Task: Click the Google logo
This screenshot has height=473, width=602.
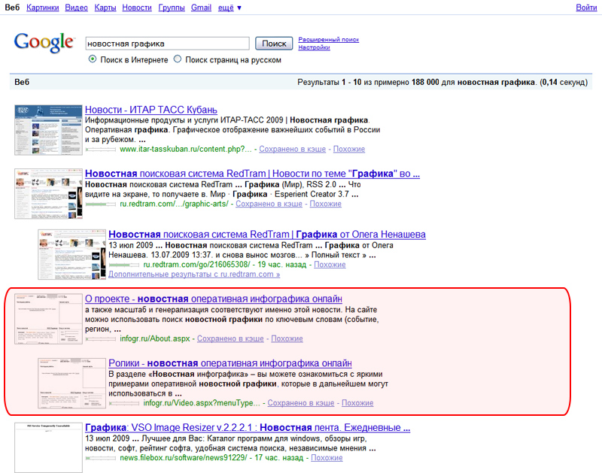Action: pos(44,42)
